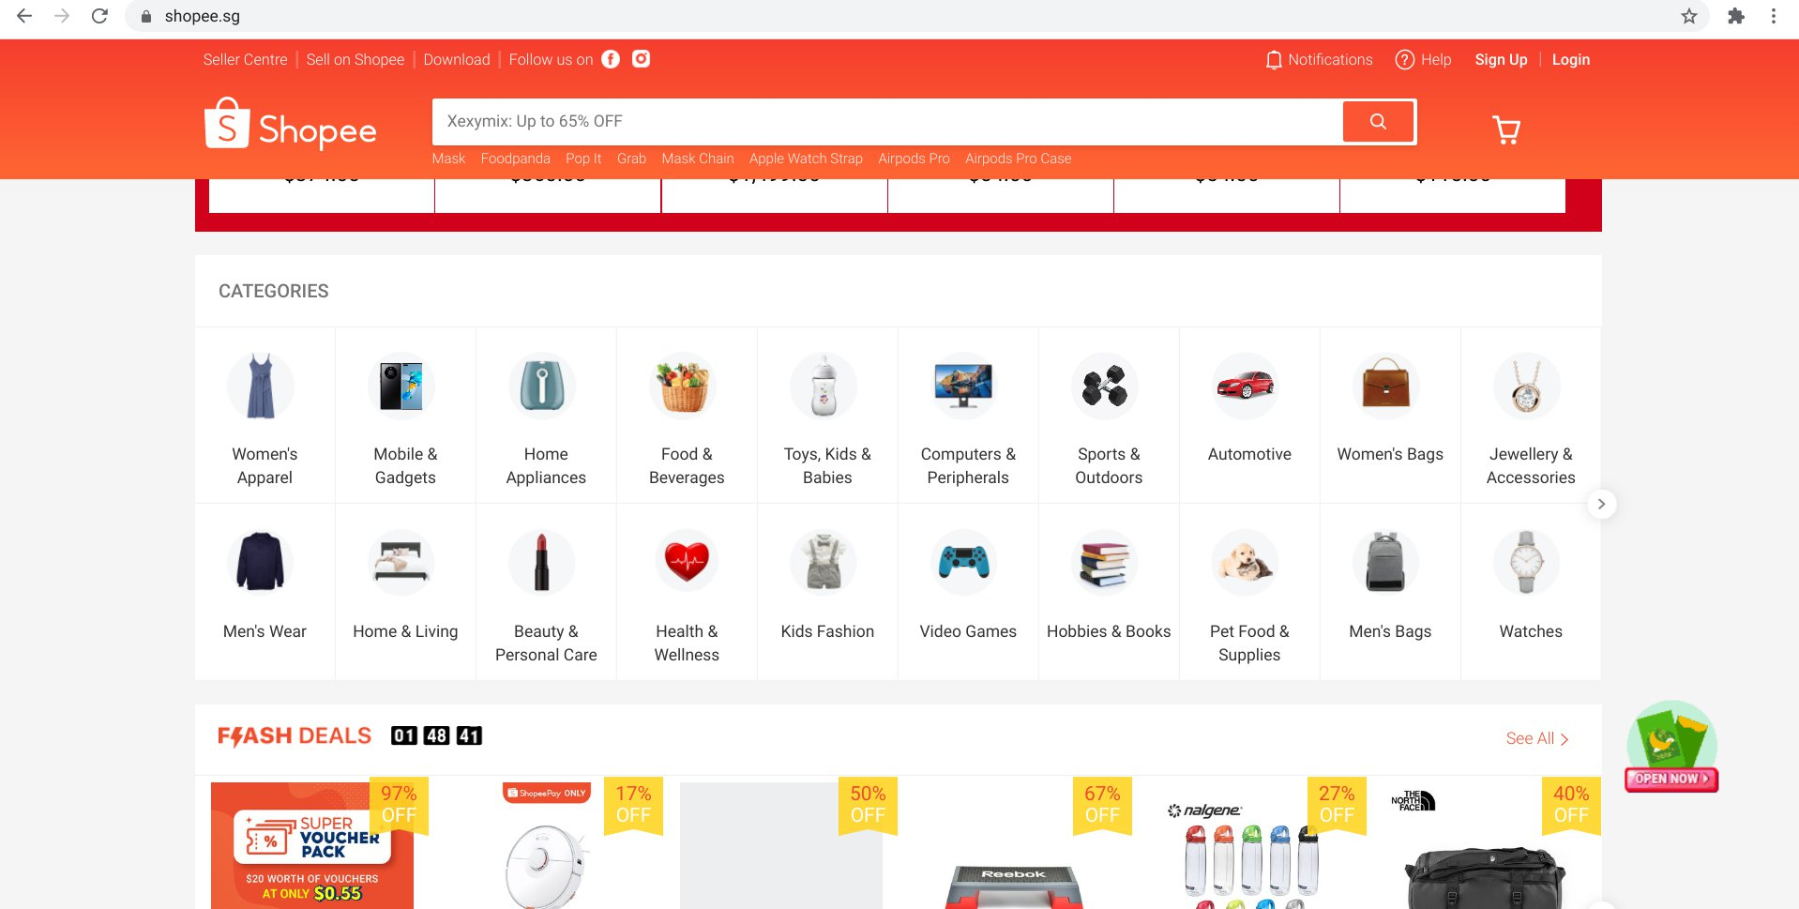Open the shopping cart

click(x=1504, y=129)
